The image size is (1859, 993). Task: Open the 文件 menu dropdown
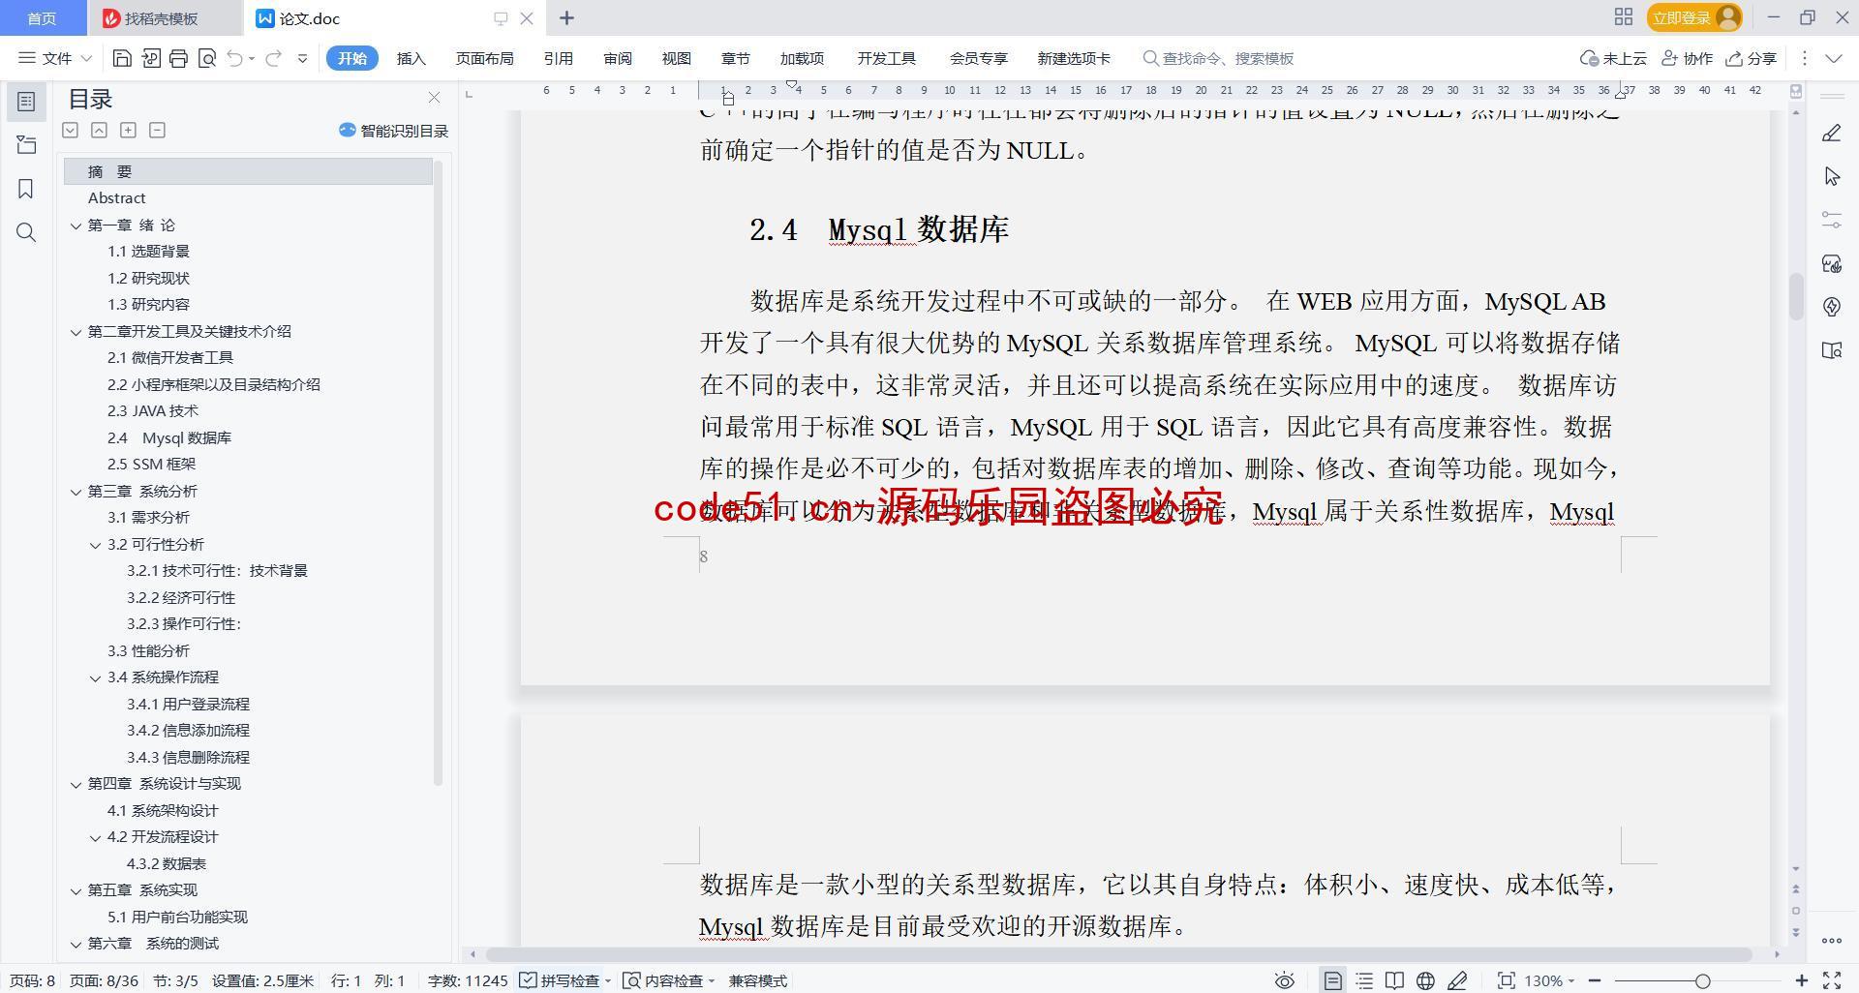coord(55,58)
